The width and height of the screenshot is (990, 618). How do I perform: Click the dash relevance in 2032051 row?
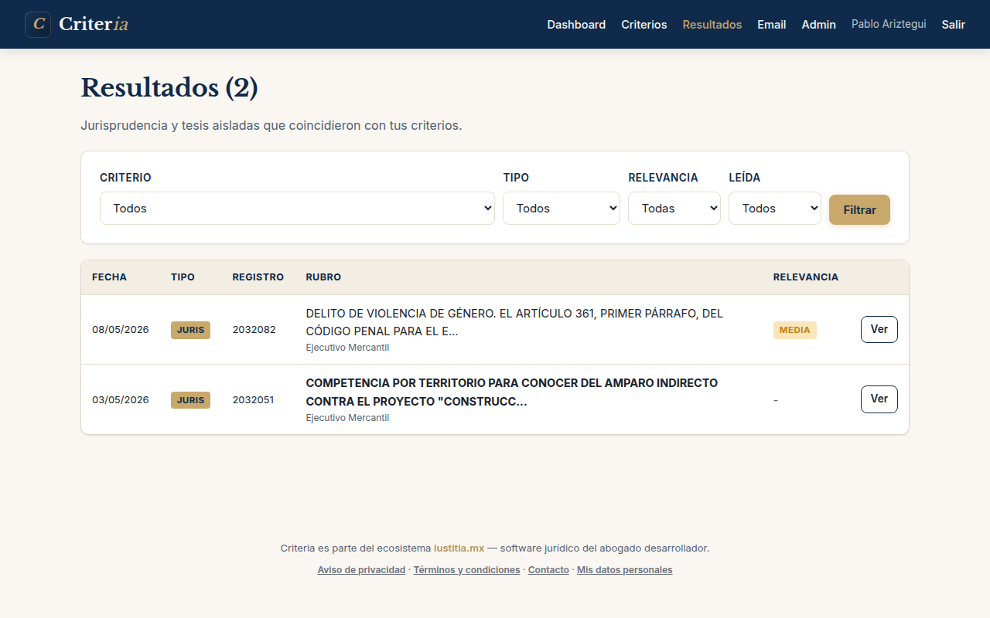[776, 400]
